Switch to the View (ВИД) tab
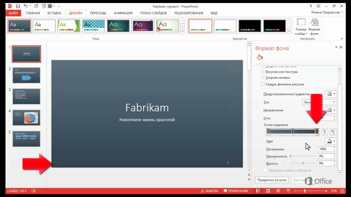The height and width of the screenshot is (197, 351). 214,13
